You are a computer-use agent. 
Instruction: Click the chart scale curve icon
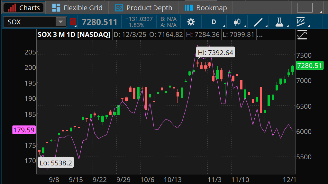click(302, 35)
